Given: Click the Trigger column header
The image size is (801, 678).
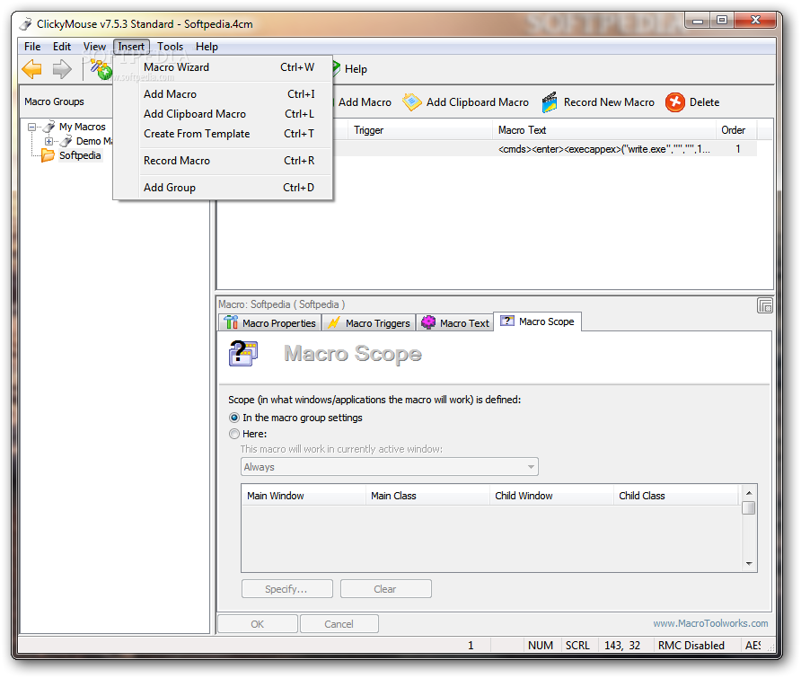Looking at the screenshot, I should pyautogui.click(x=421, y=130).
